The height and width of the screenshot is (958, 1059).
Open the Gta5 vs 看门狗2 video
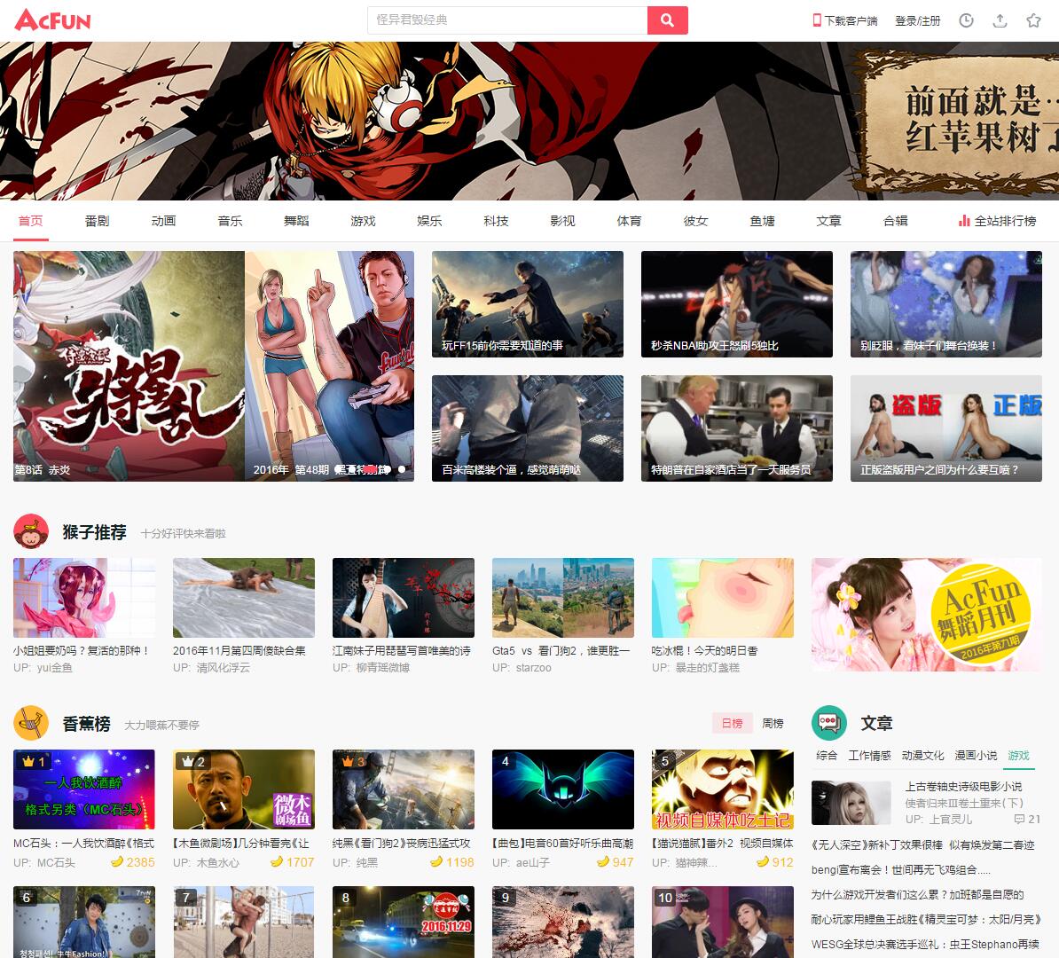[563, 598]
